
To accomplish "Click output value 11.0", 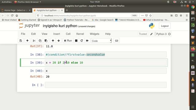I will (x=49, y=46).
